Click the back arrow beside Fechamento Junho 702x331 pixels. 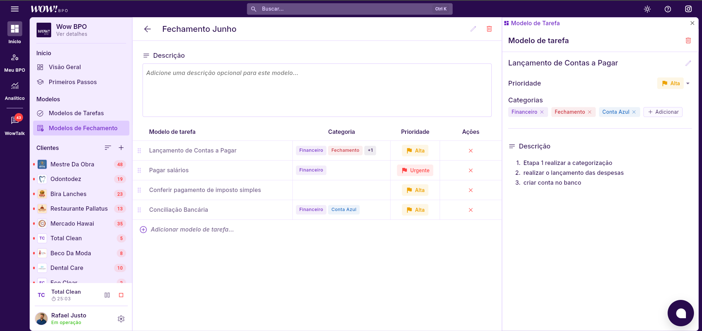click(147, 29)
